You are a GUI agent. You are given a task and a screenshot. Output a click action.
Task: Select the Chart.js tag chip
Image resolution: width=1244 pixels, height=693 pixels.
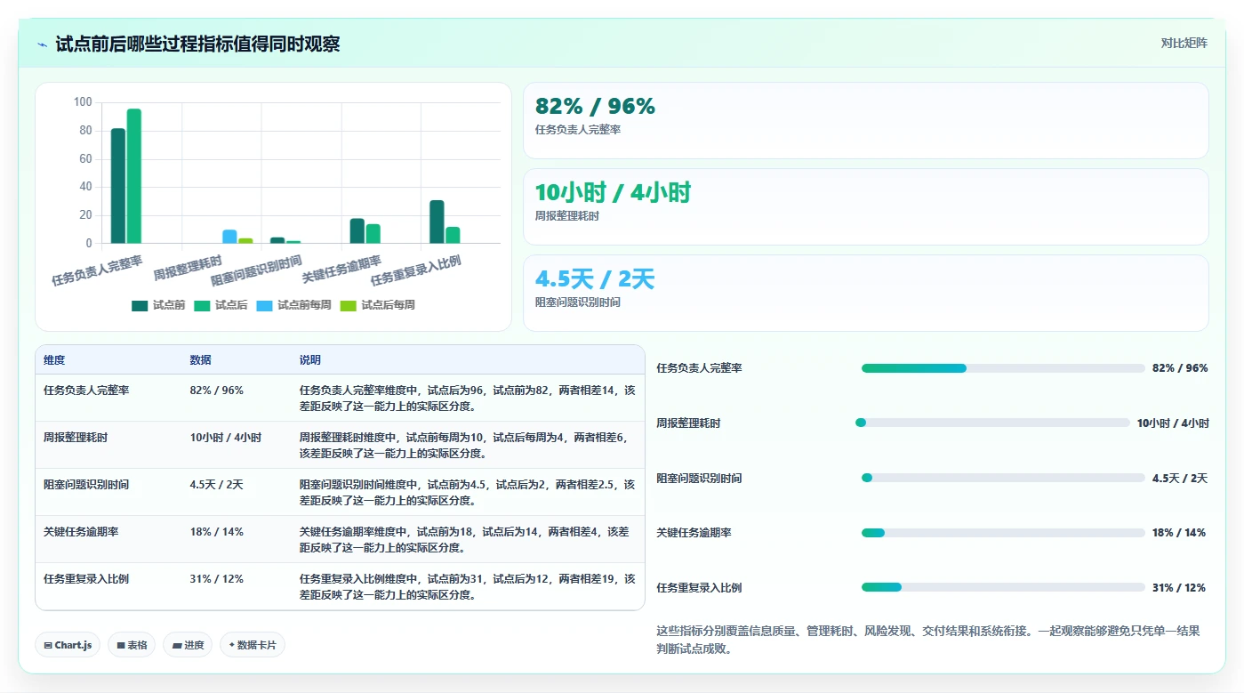(x=68, y=645)
